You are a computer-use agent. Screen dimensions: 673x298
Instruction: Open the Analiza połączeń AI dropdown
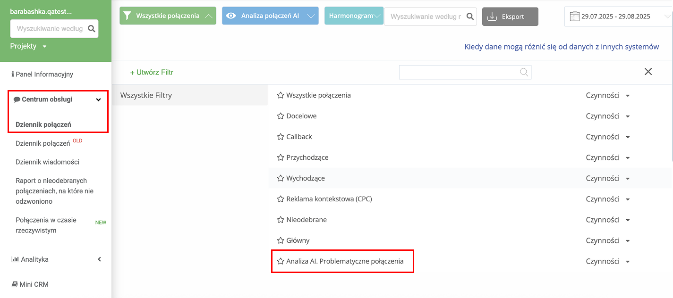pyautogui.click(x=270, y=16)
